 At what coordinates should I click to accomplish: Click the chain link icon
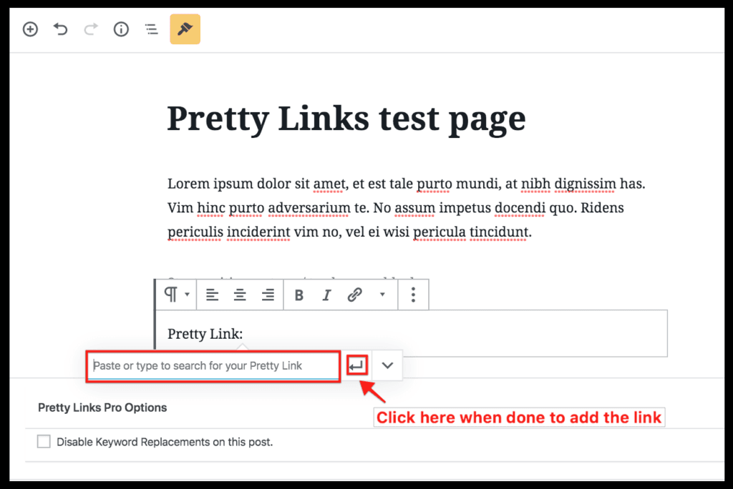tap(355, 295)
